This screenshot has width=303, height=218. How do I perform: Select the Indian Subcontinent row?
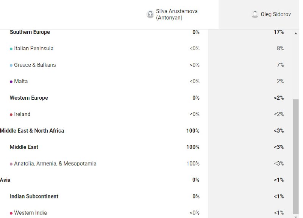point(147,196)
